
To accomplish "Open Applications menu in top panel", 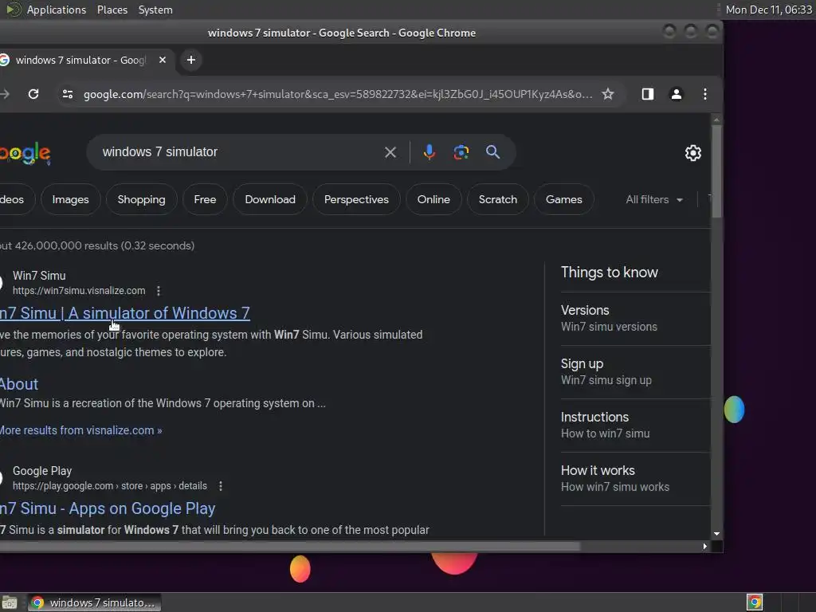I will click(57, 10).
